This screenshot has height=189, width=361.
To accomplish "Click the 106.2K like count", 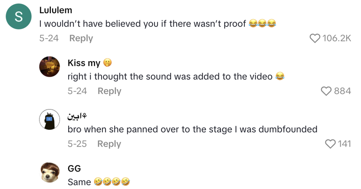I will pos(337,38).
